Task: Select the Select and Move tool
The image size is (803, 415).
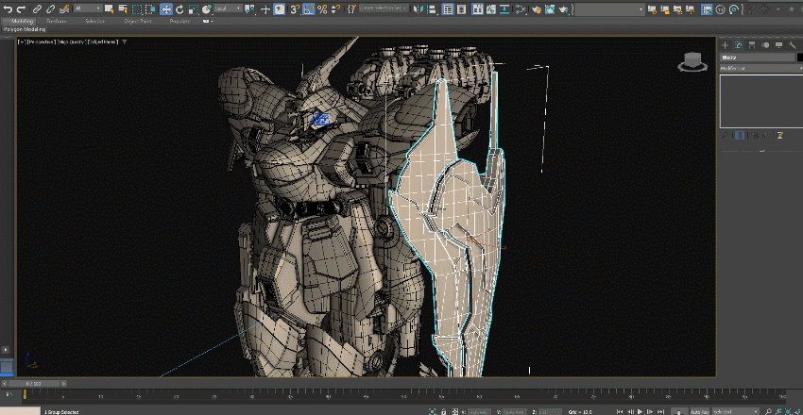Action: [x=166, y=8]
